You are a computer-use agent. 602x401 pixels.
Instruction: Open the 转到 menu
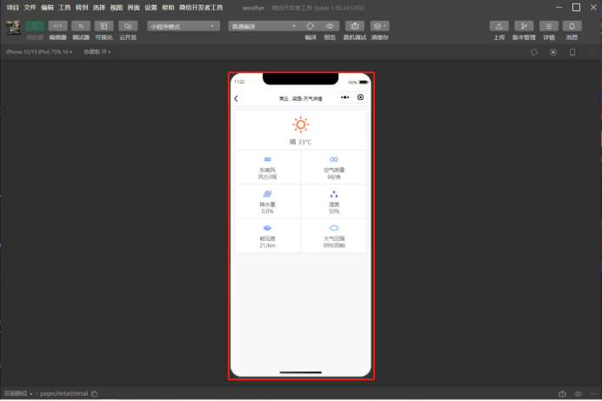82,8
